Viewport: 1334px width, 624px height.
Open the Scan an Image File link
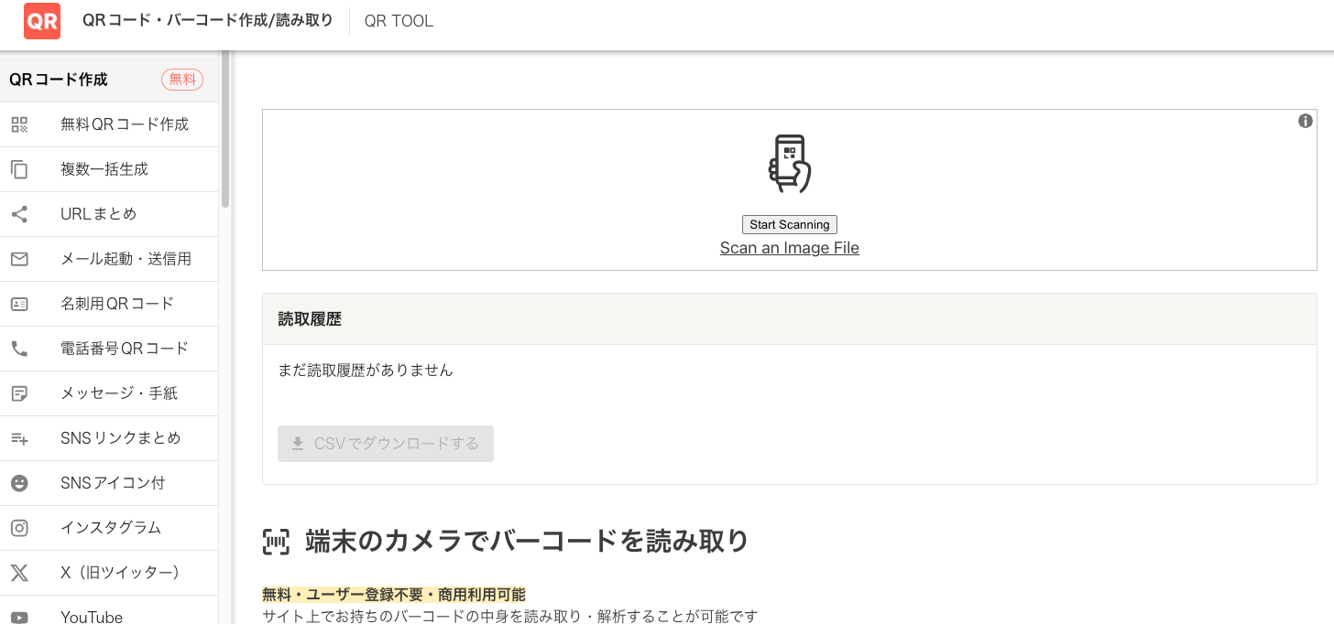(789, 247)
